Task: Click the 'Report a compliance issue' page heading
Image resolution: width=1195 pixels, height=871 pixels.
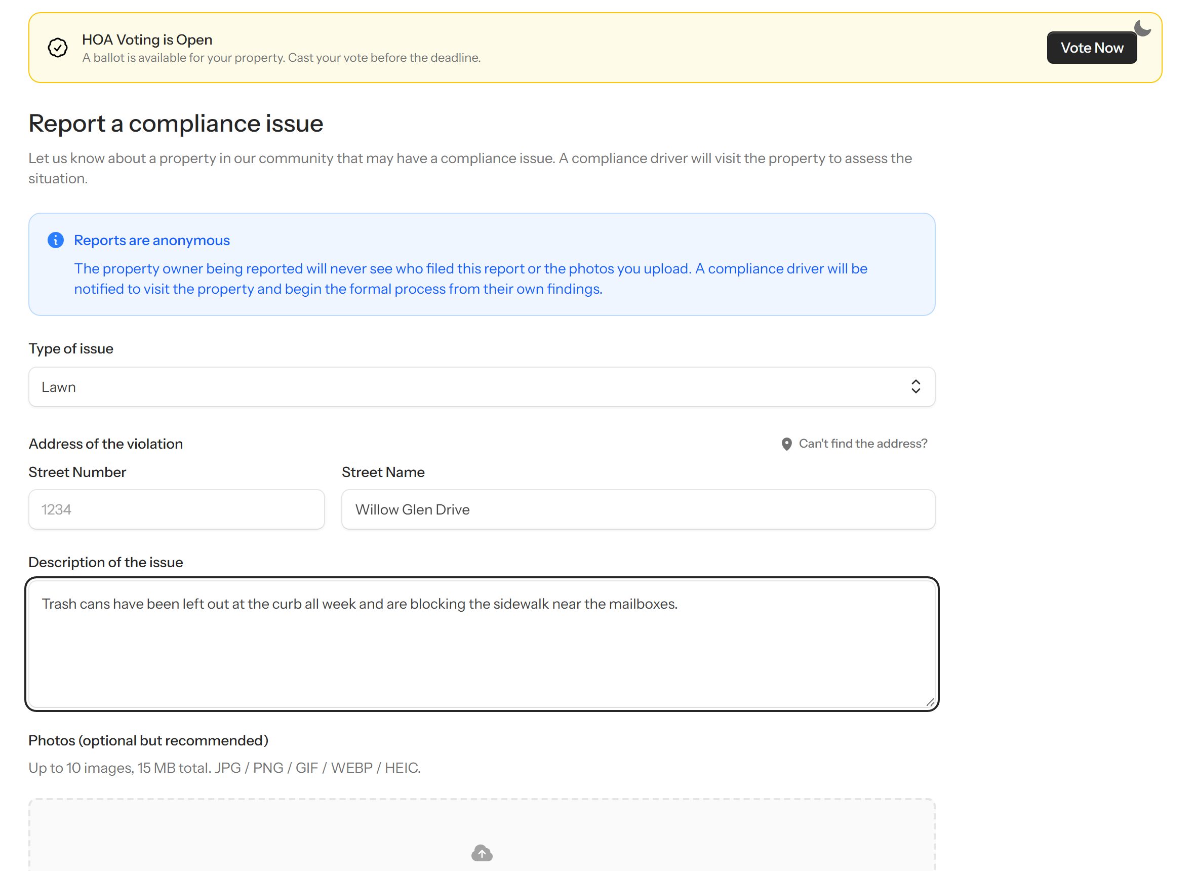Action: (x=176, y=124)
